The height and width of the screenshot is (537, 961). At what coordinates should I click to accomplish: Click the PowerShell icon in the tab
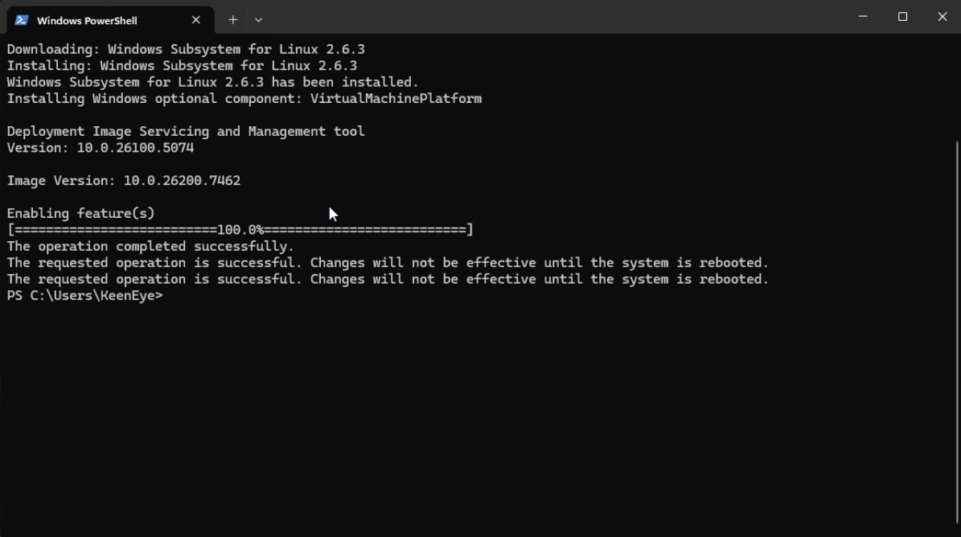click(x=22, y=20)
